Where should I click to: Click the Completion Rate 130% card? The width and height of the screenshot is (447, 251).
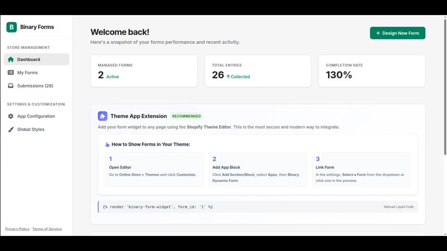coord(372,71)
